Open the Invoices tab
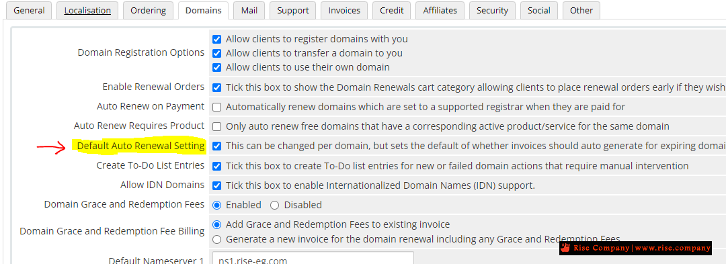 click(344, 10)
